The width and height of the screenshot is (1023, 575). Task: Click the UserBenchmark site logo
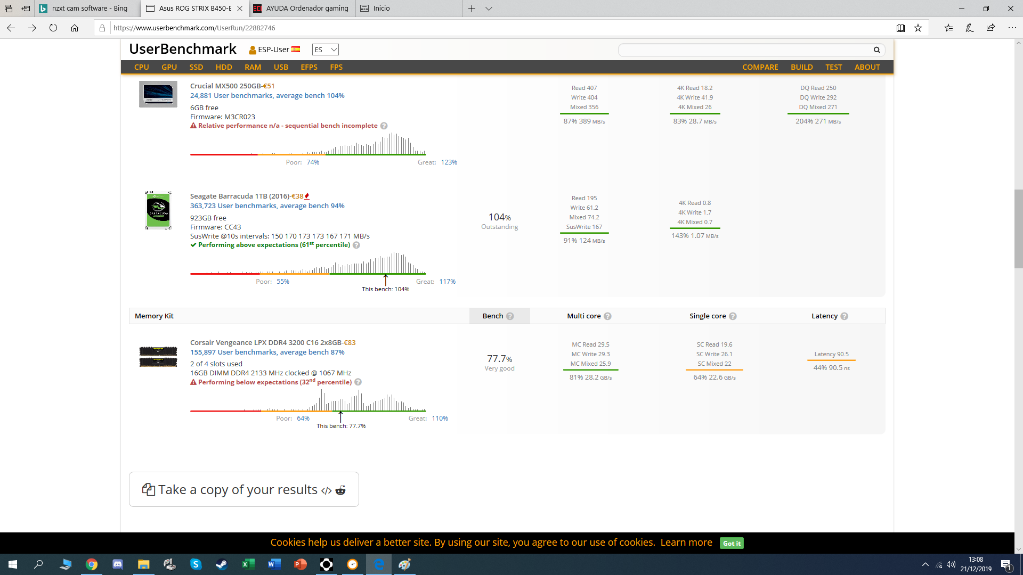click(x=183, y=49)
